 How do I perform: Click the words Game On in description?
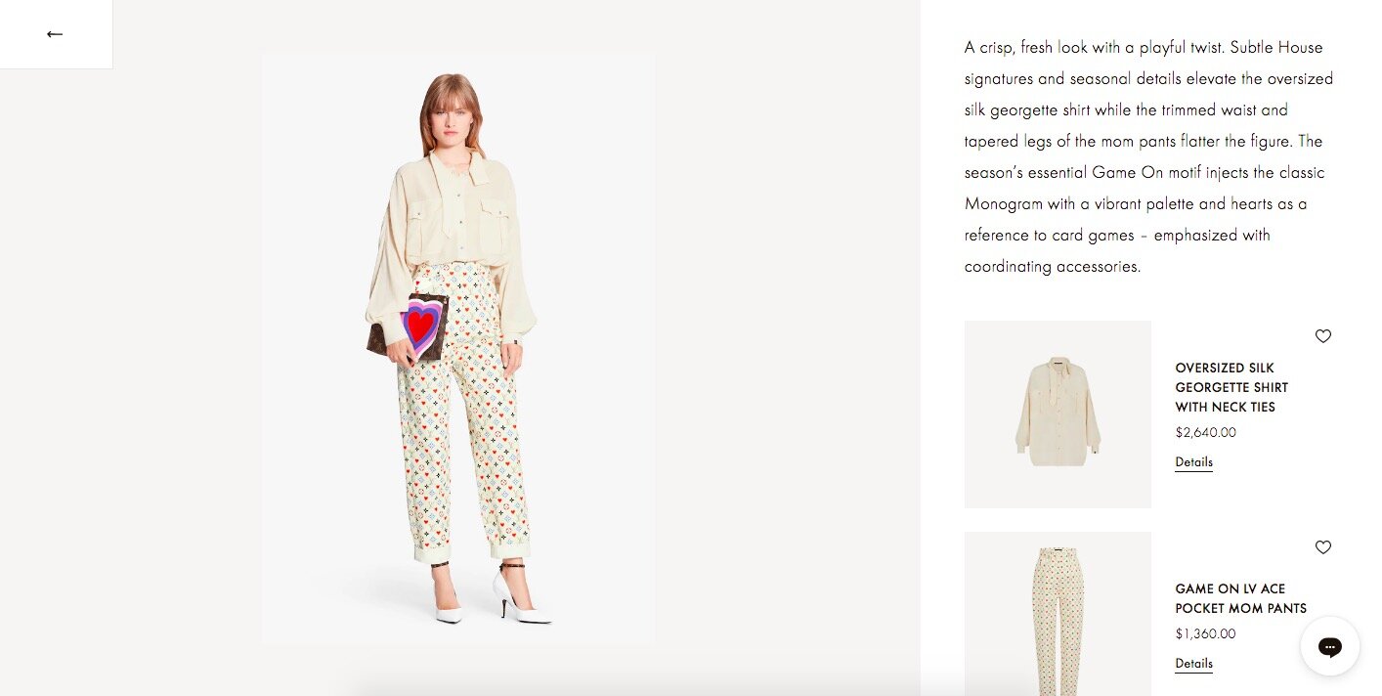point(1101,173)
